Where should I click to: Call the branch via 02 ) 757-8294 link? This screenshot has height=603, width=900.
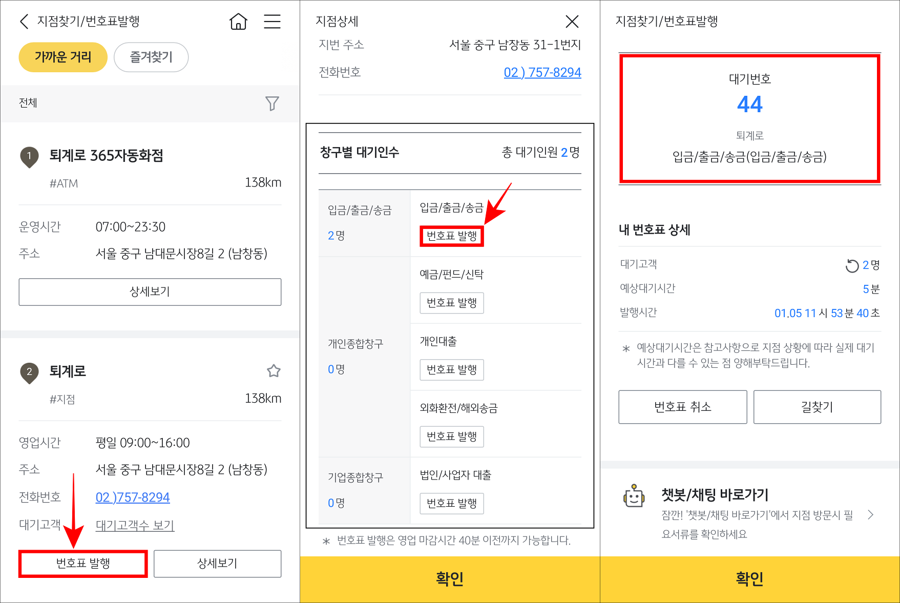pos(542,72)
